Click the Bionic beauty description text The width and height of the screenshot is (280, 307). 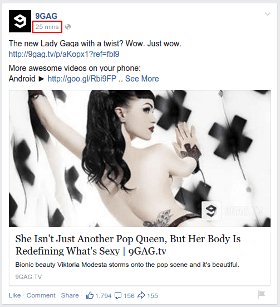click(x=127, y=265)
